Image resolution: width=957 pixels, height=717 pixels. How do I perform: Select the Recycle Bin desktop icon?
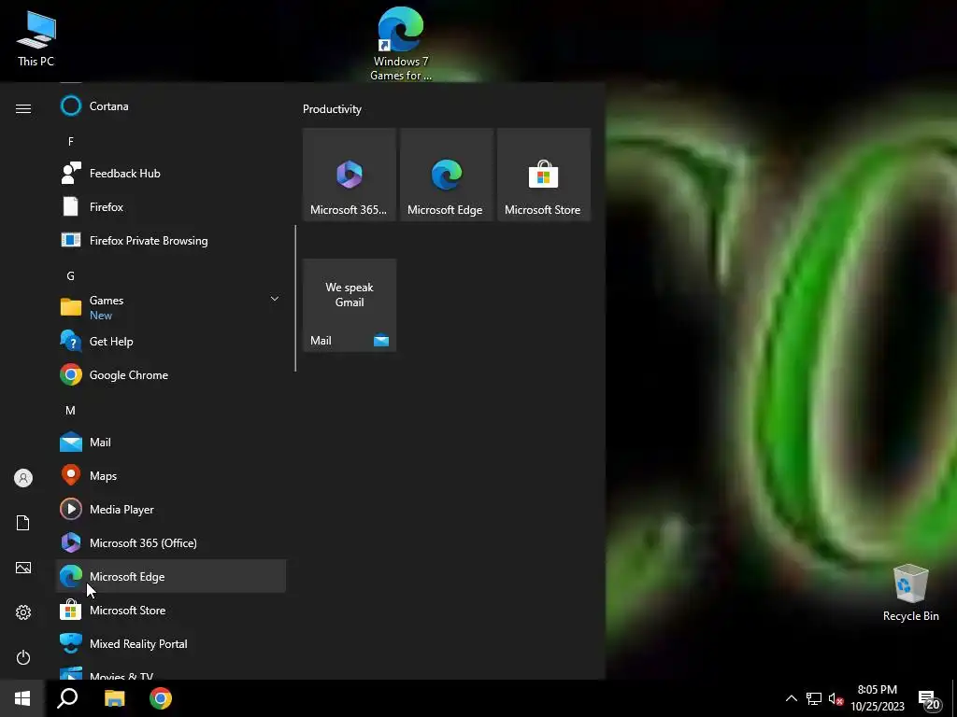(x=910, y=593)
